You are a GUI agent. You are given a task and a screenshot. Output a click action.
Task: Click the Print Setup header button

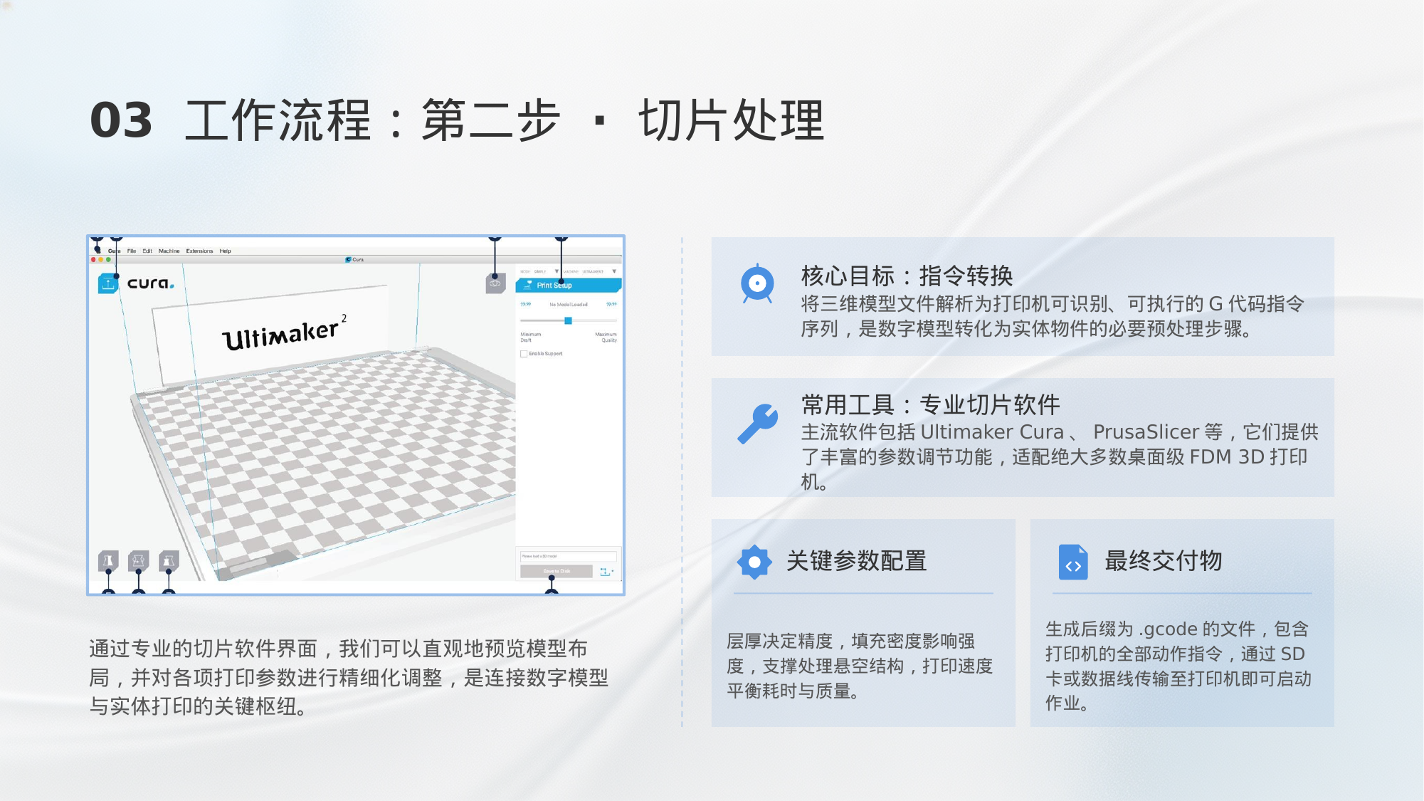(569, 286)
